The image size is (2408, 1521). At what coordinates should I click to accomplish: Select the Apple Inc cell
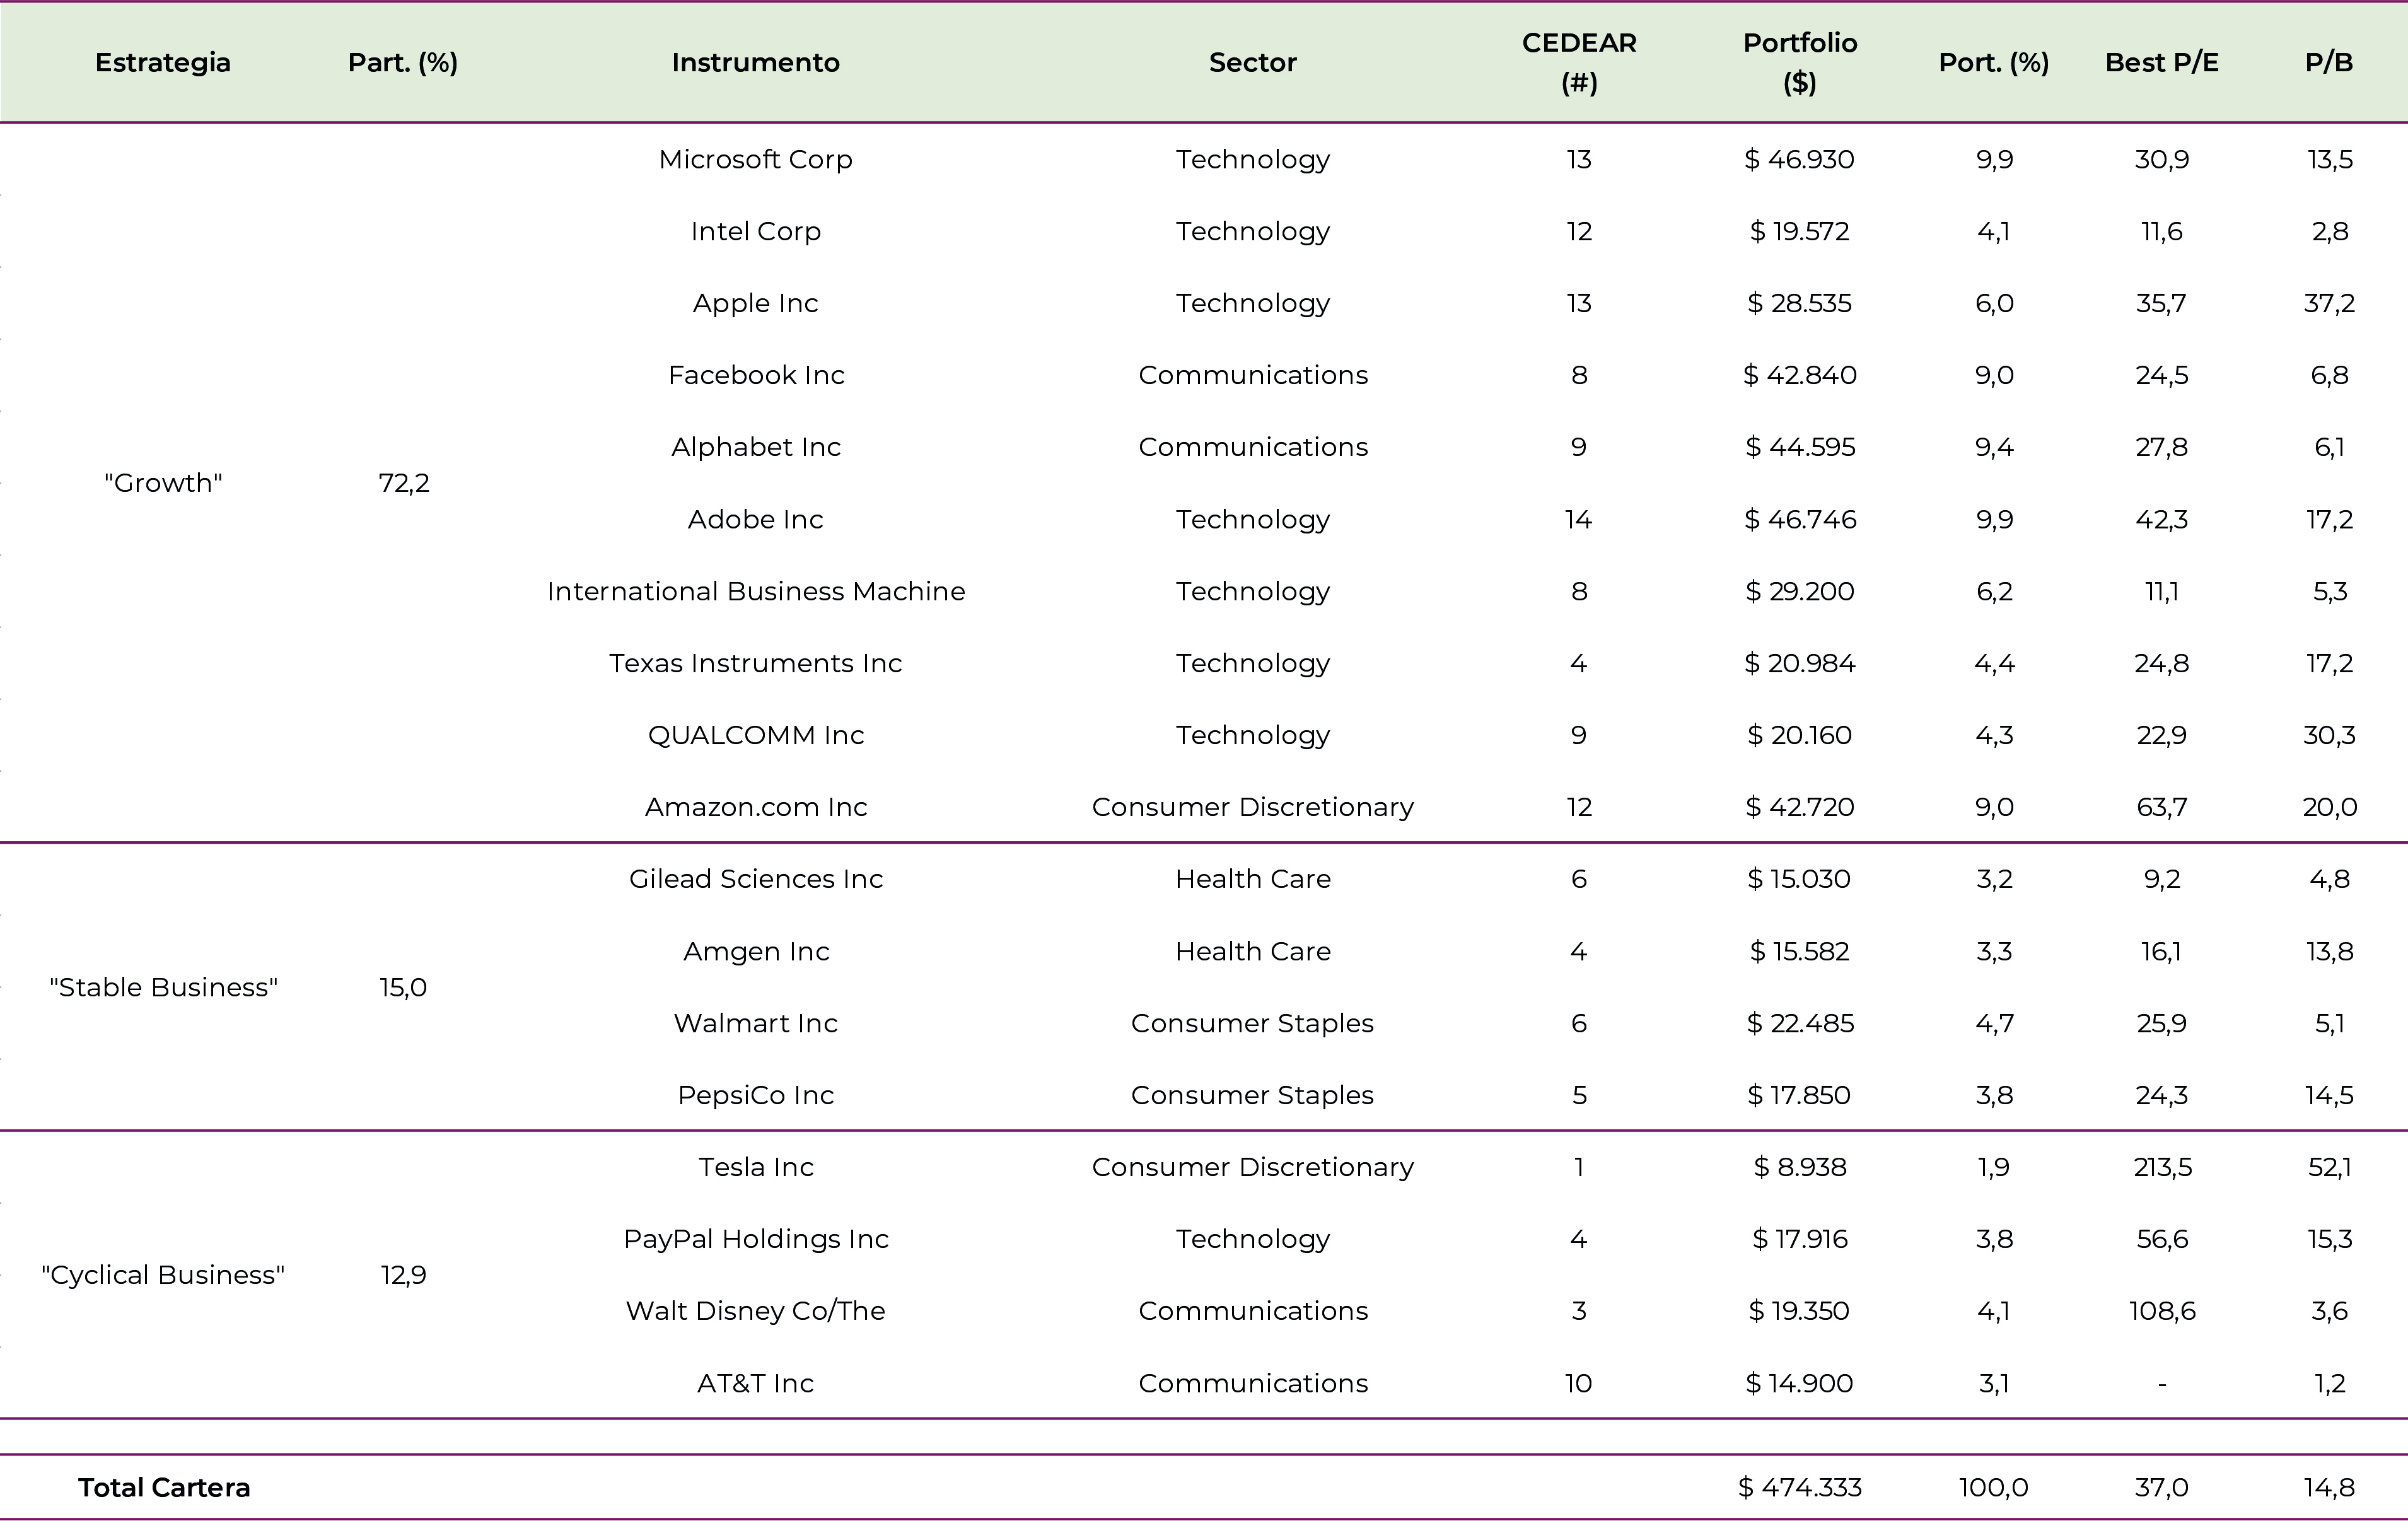(x=755, y=303)
